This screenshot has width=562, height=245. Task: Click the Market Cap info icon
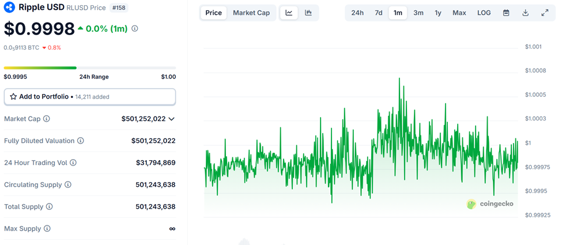point(47,119)
